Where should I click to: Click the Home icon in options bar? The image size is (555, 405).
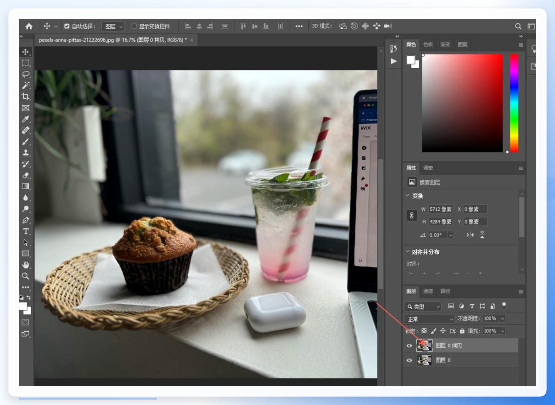tap(29, 26)
